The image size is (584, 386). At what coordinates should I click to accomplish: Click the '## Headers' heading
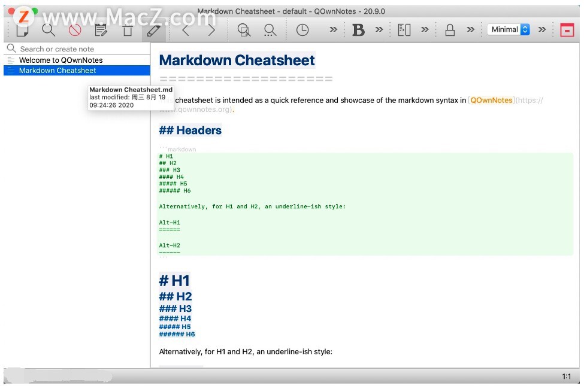click(x=190, y=130)
